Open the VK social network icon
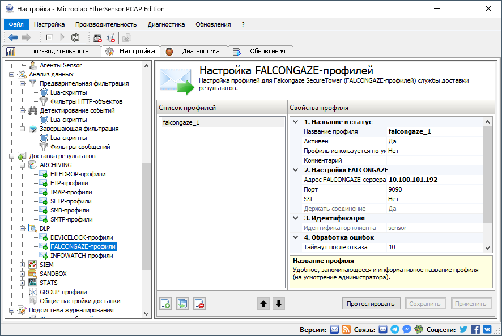Image resolution: width=502 pixels, height=336 pixels. pos(487,328)
